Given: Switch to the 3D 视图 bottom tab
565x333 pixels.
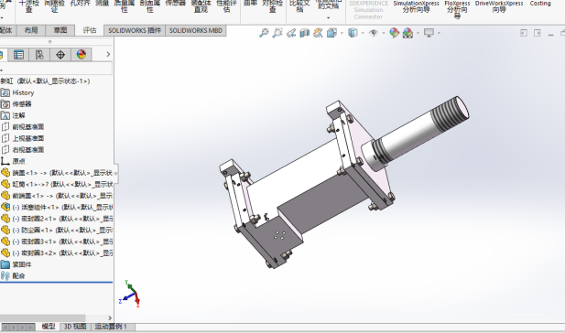Looking at the screenshot, I should tap(75, 327).
